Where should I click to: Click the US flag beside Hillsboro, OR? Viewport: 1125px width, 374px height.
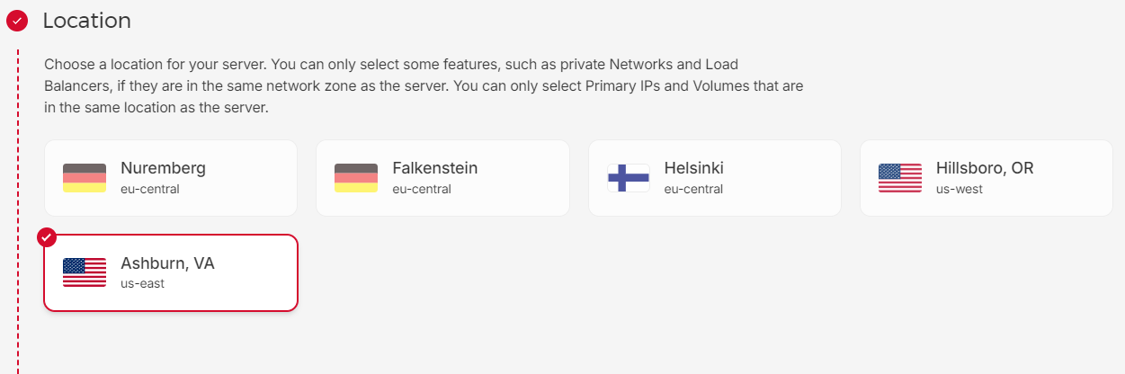click(x=900, y=178)
